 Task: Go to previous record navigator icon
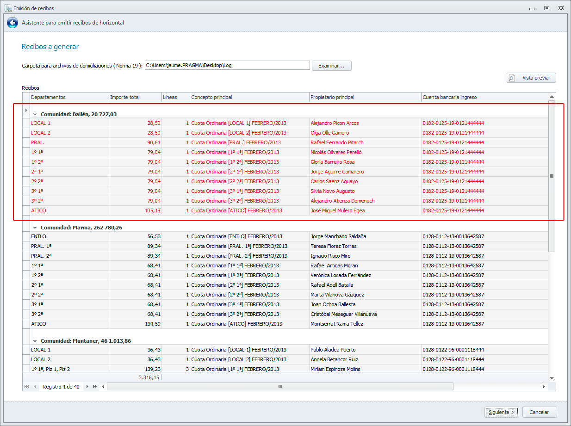tap(35, 387)
